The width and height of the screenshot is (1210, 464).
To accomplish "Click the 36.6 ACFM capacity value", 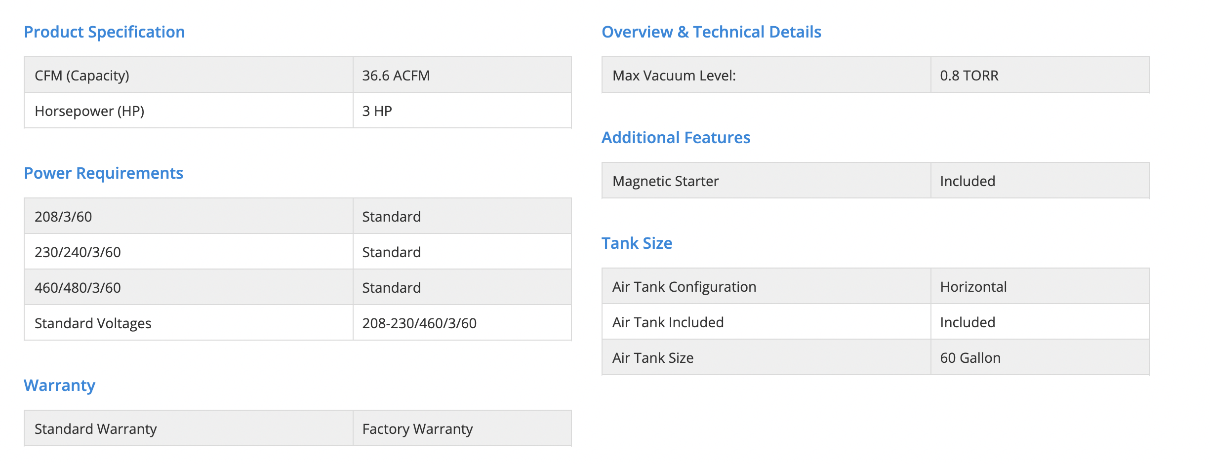I will pos(396,76).
